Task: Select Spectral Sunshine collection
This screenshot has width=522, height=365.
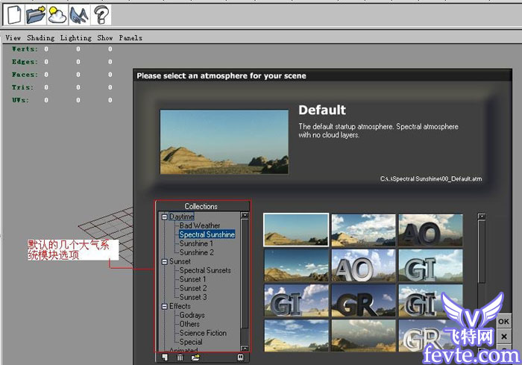Action: coord(207,234)
